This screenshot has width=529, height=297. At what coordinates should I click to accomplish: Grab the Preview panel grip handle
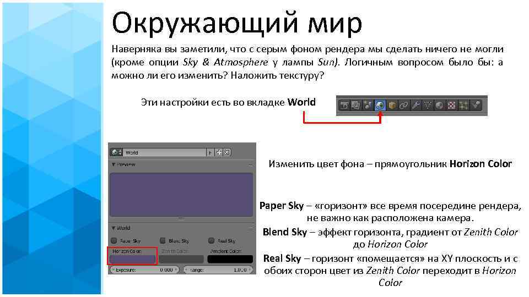(250, 165)
